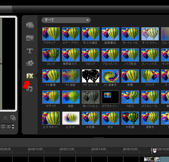
Task: Pick the 自動露出 filter thumbnail
Action: click(x=111, y=34)
